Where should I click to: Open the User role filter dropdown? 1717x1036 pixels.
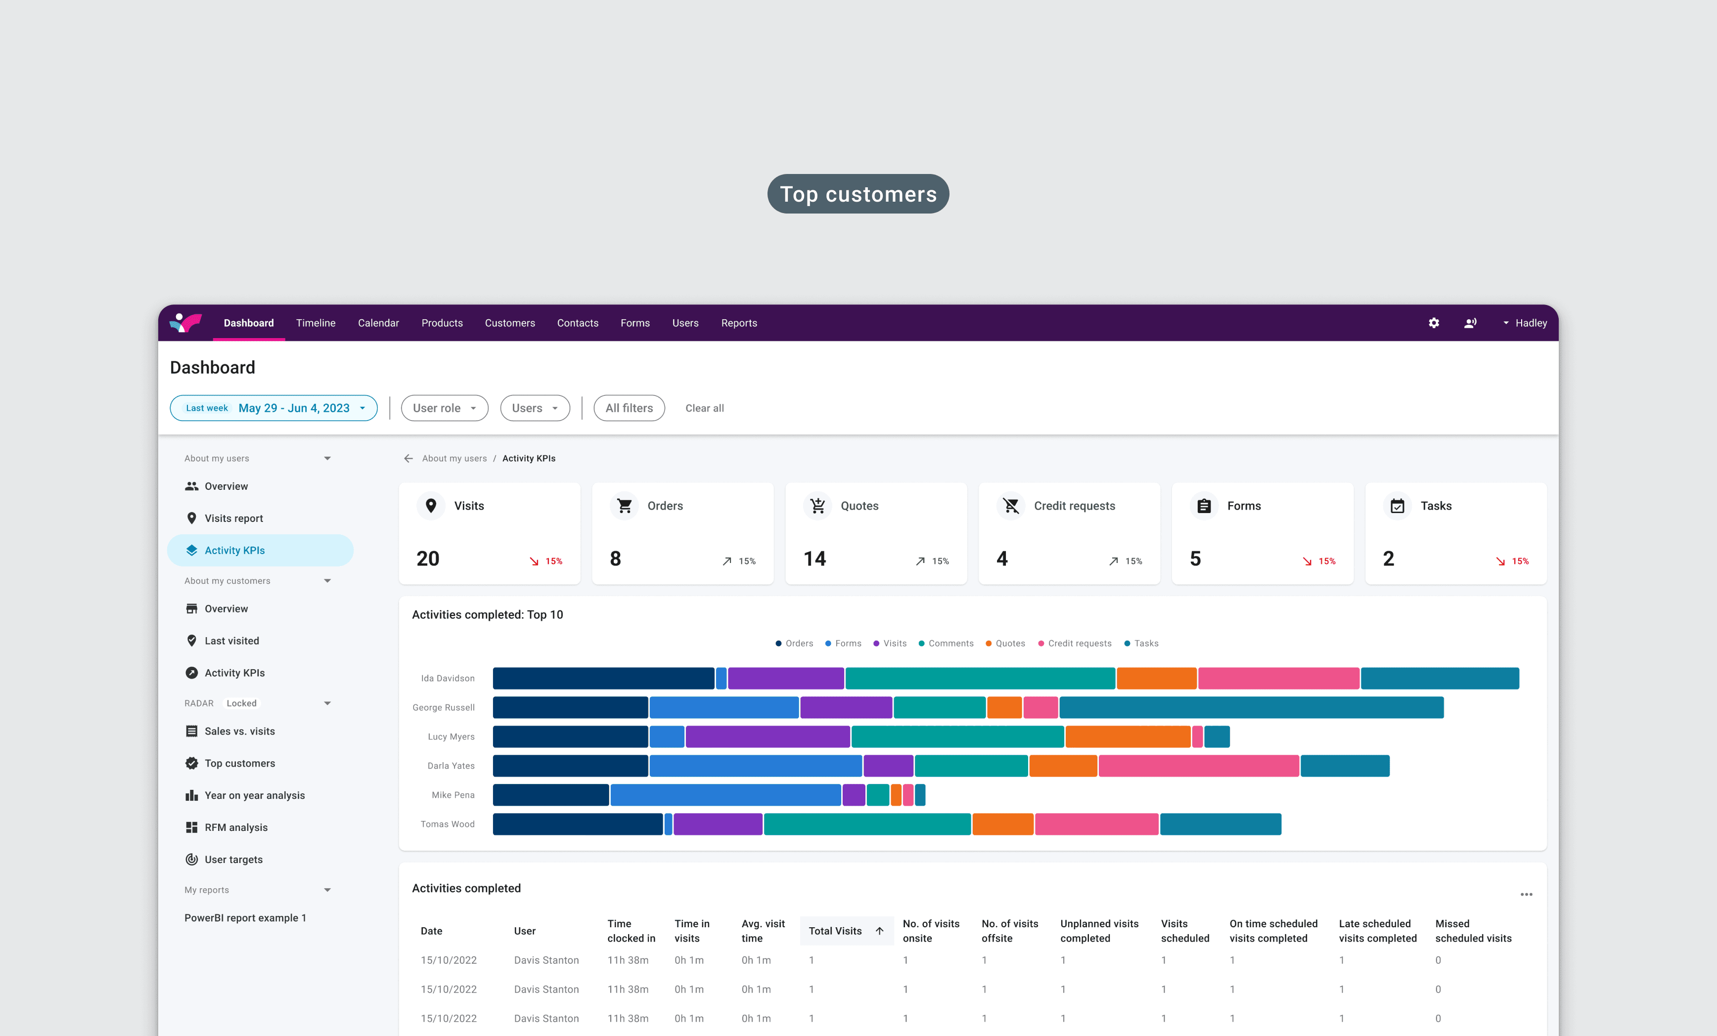click(x=445, y=408)
